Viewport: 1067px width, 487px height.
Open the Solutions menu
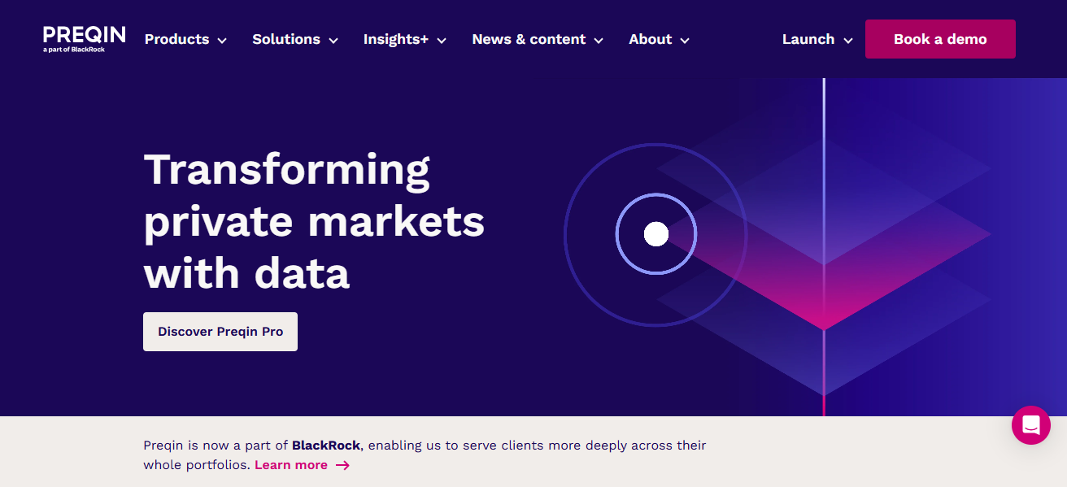(286, 39)
